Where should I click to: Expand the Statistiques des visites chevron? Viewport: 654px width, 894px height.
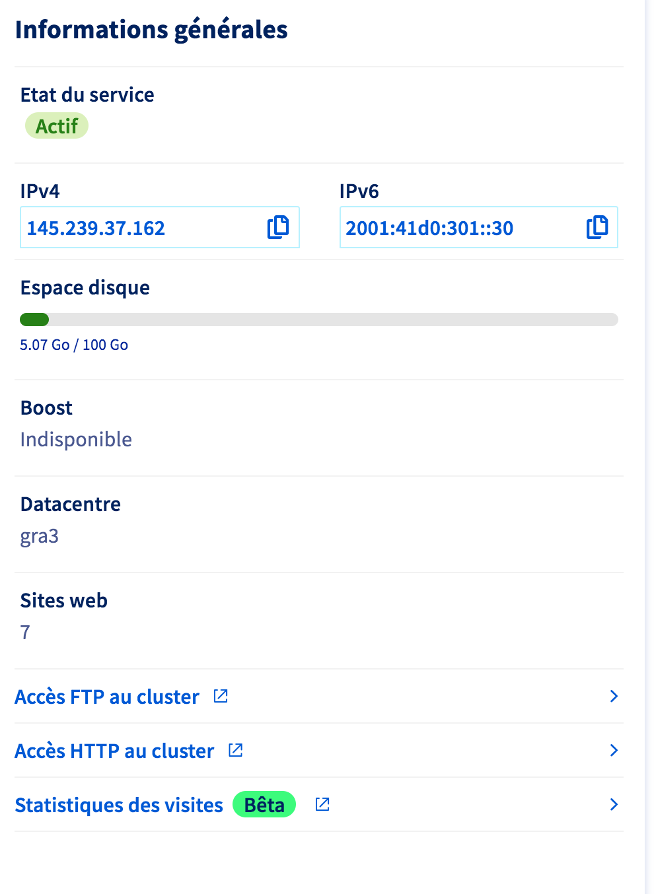coord(614,804)
